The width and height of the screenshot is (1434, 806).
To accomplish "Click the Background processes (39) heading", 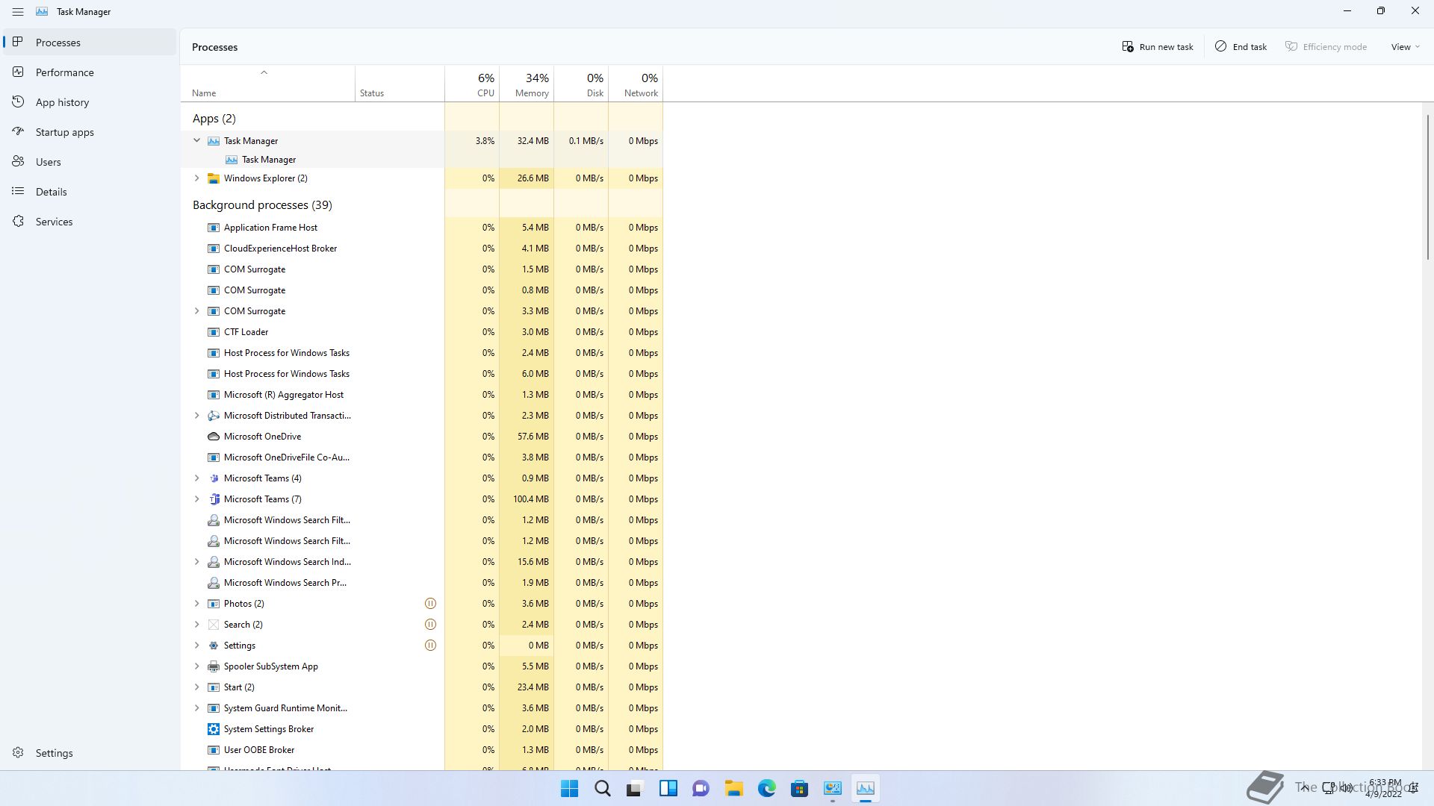I will [x=262, y=204].
